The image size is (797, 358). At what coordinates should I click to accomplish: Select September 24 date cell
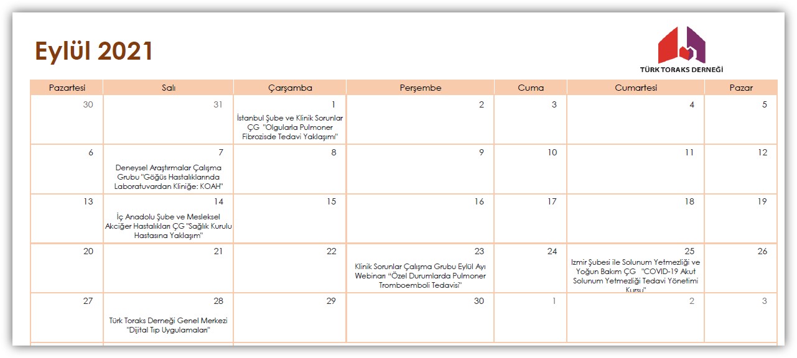pyautogui.click(x=531, y=267)
